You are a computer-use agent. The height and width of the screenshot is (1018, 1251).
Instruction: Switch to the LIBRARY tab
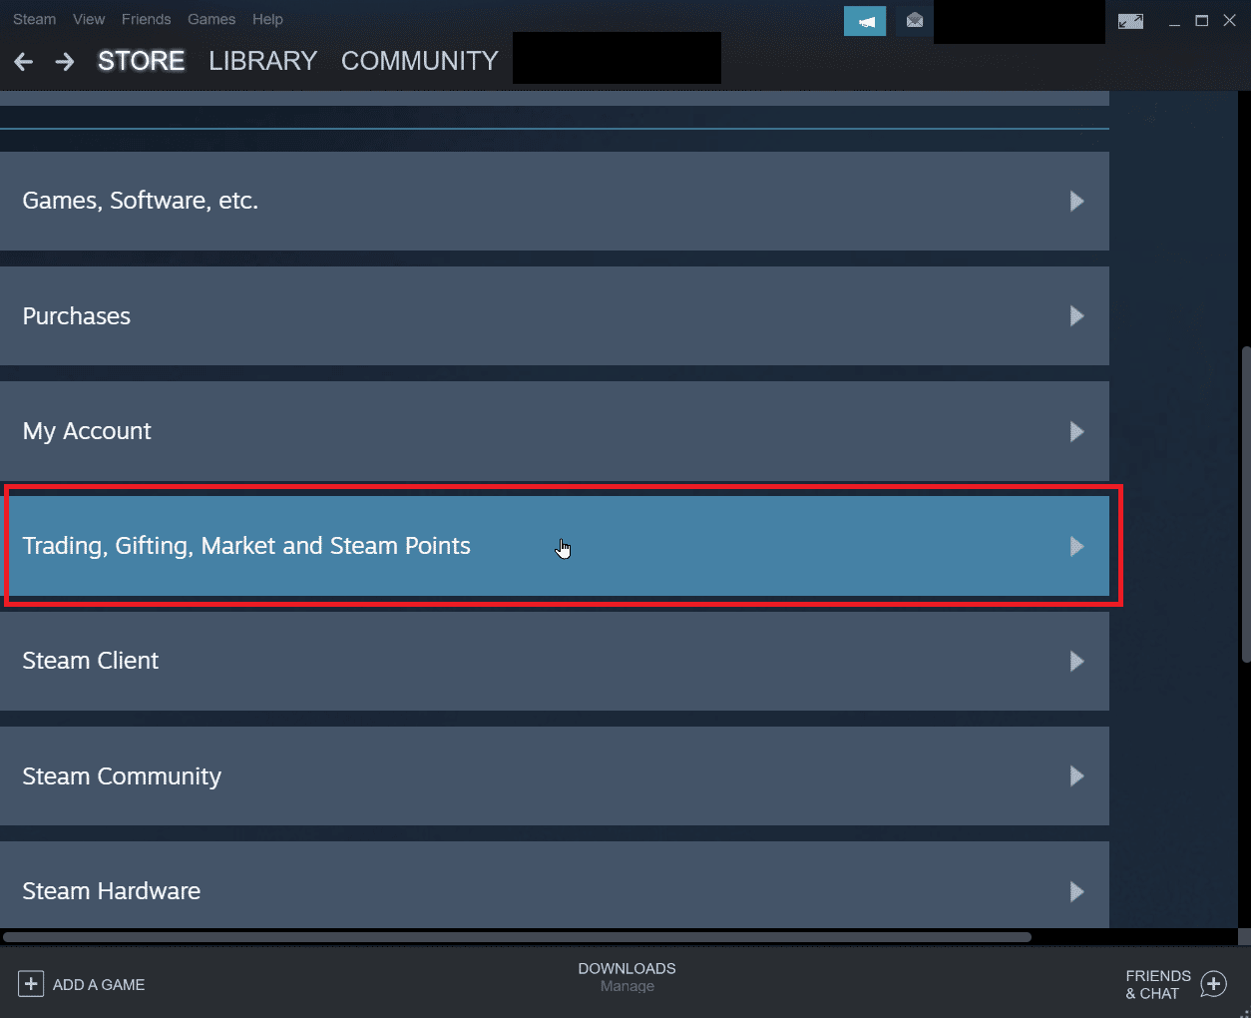coord(262,60)
